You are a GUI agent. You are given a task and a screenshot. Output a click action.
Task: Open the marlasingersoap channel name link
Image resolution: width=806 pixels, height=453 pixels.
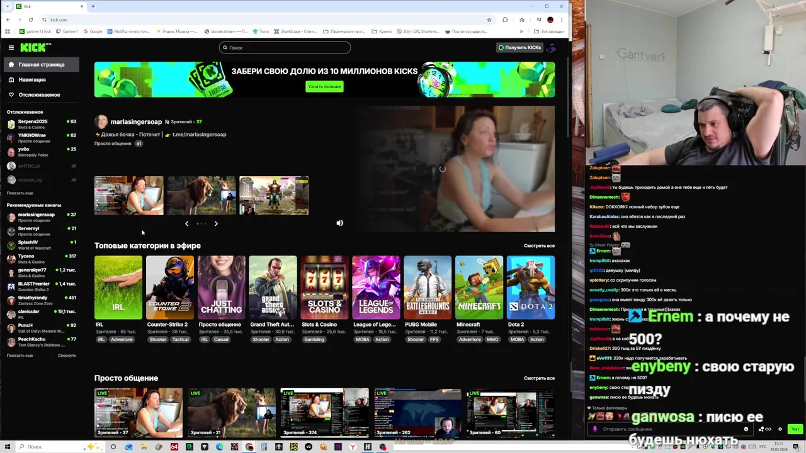[x=136, y=121]
